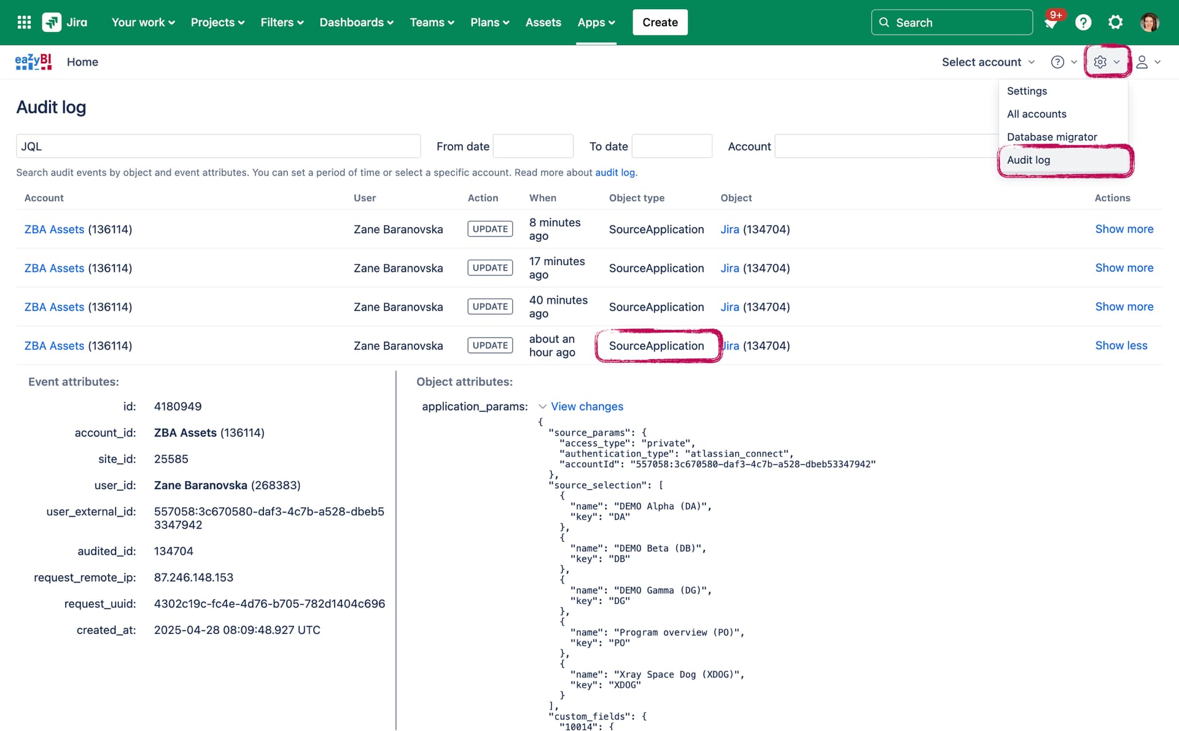Click the event id value 4180949
Viewport: 1179px width, 731px height.
pos(177,406)
